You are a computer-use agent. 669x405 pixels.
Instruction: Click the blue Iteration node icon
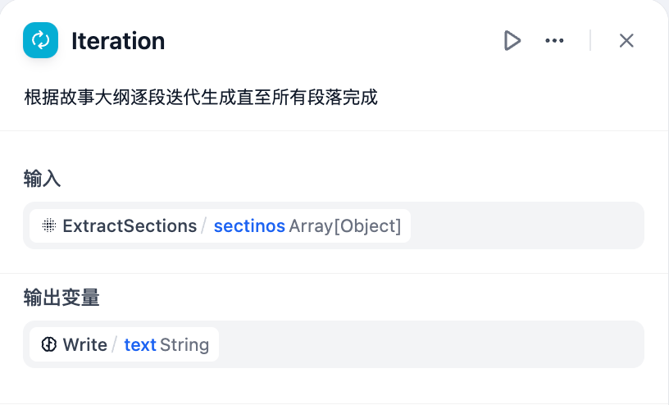[40, 40]
